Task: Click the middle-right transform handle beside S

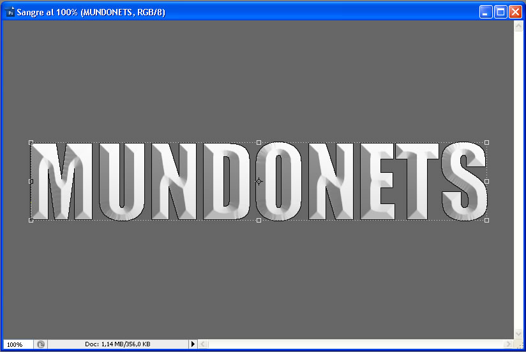Action: (487, 181)
